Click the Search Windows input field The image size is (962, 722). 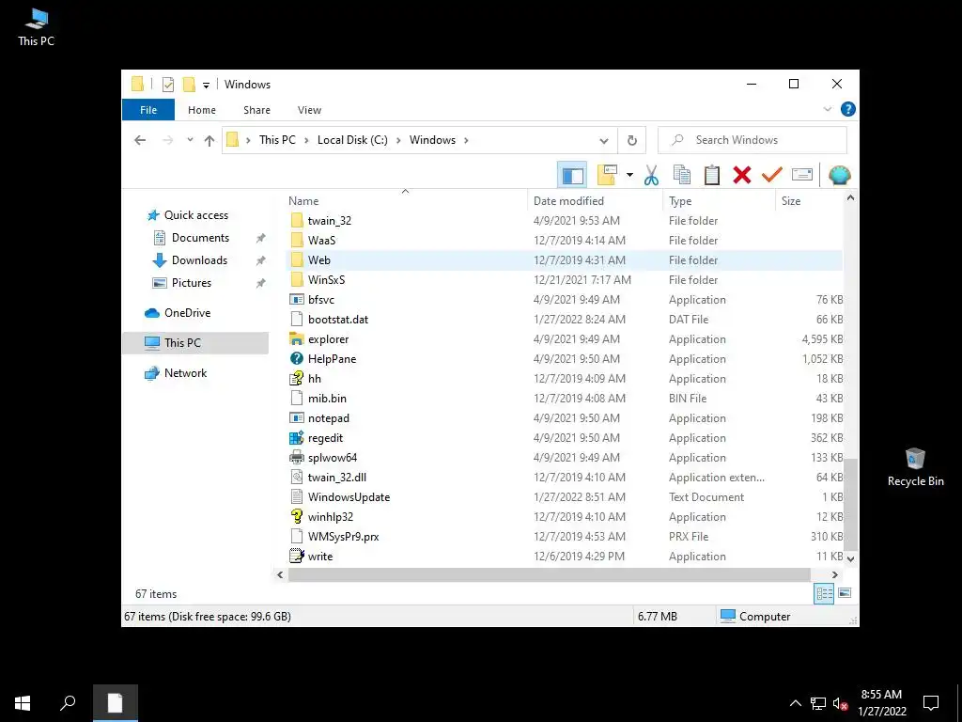pyautogui.click(x=753, y=140)
